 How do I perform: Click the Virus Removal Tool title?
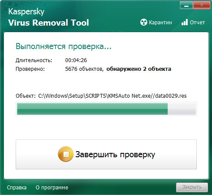pos(49,23)
